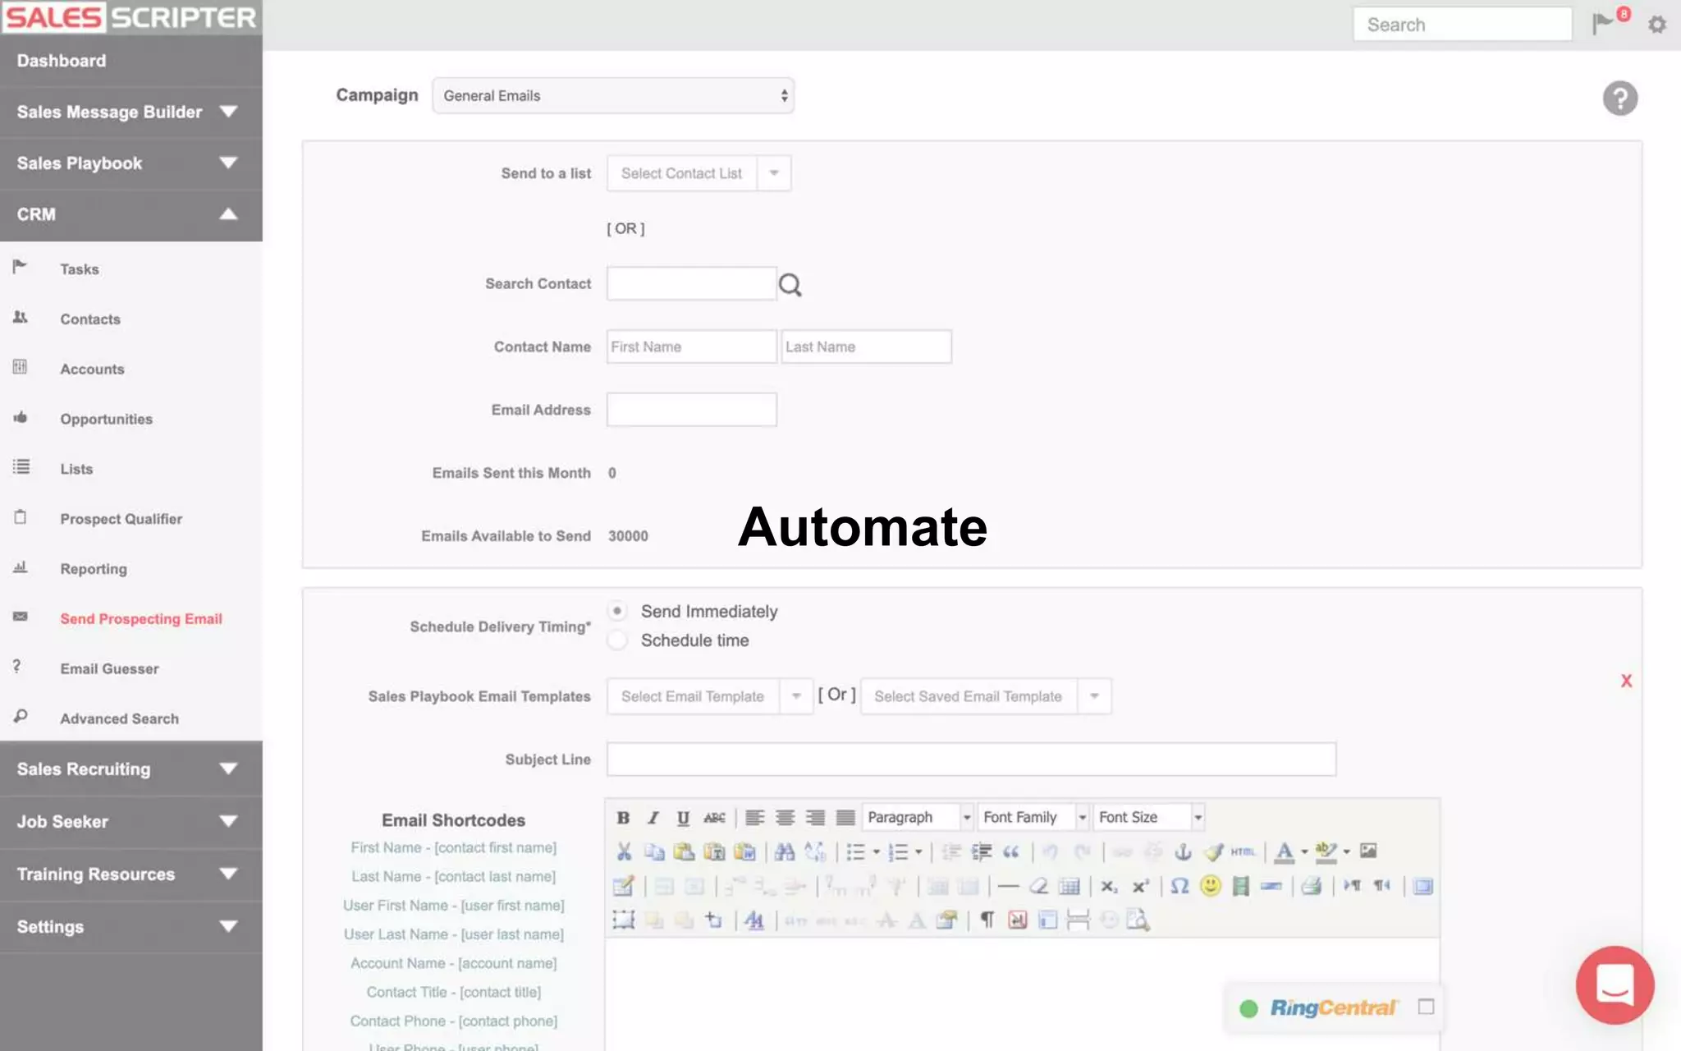1681x1051 pixels.
Task: Open the text highlight color picker
Action: [1326, 852]
